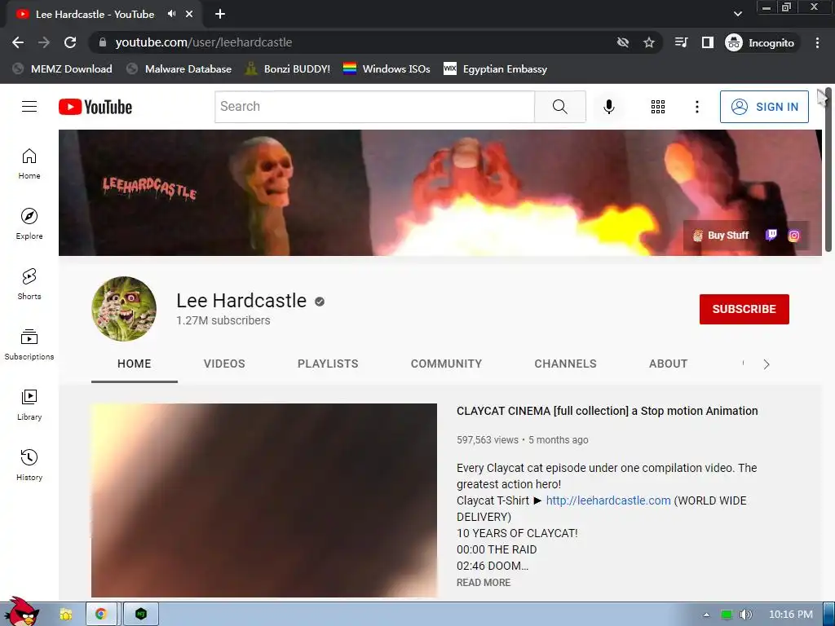Click the green network tray icon
835x626 pixels.
tap(727, 615)
